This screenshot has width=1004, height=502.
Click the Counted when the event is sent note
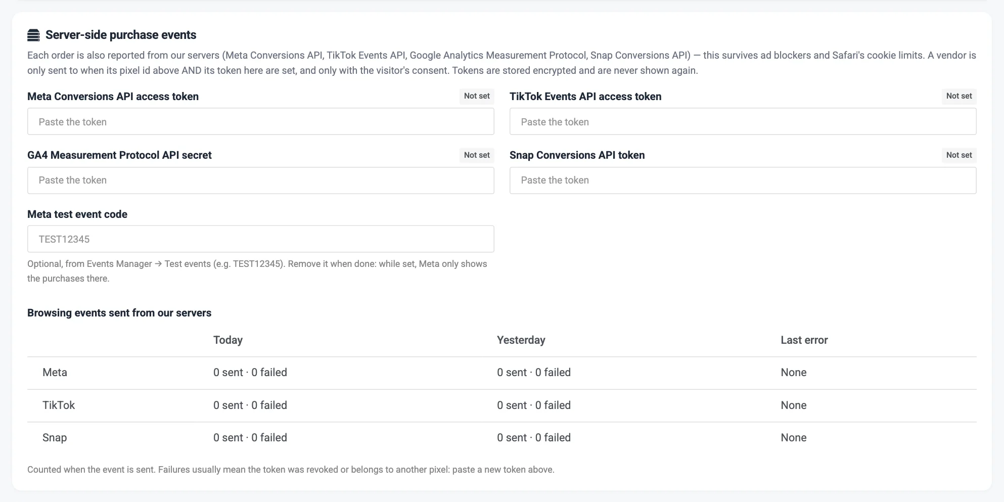[291, 470]
